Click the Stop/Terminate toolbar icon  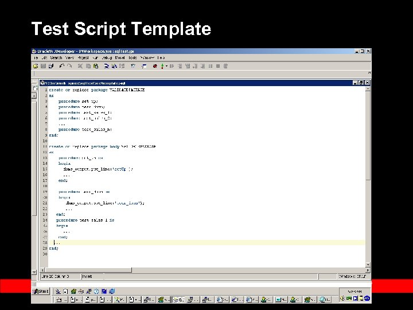218,66
